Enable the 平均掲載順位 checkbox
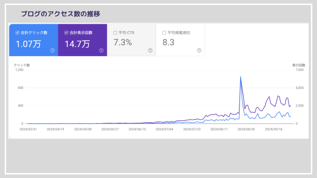 pos(164,33)
